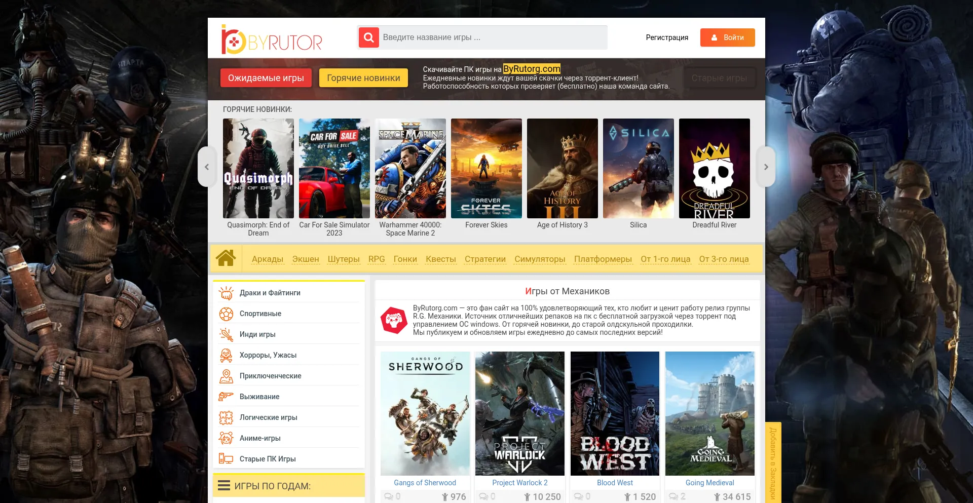
Task: Open Драки и Файтинги category text
Action: click(270, 293)
